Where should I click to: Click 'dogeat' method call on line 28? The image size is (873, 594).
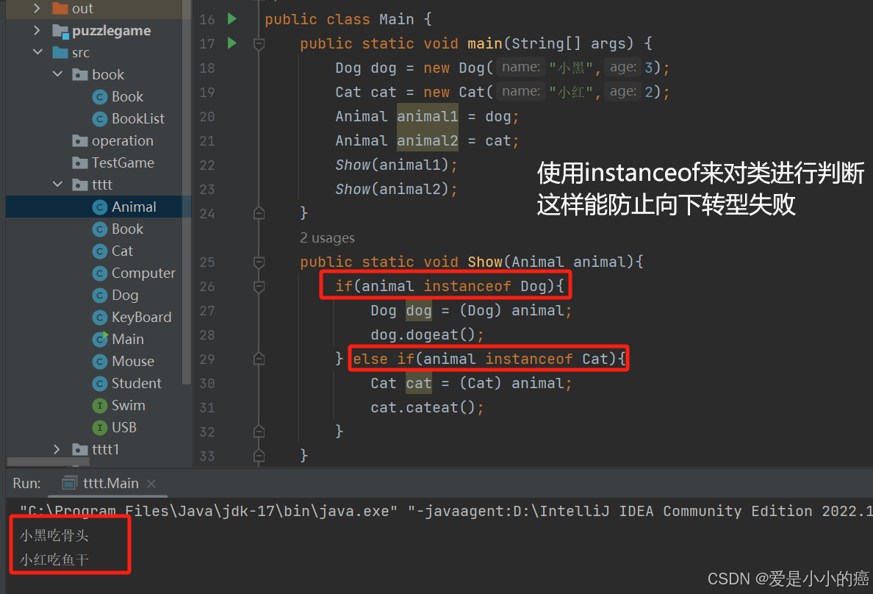point(432,335)
